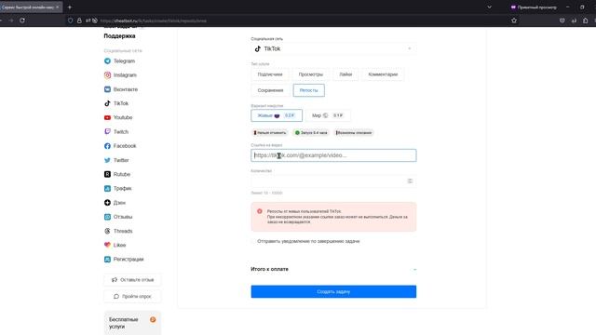Viewport: 596px width, 335px height.
Task: Open the Отзывы section in sidebar
Action: (118, 217)
